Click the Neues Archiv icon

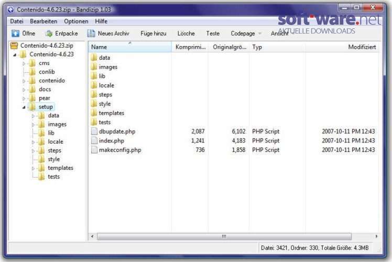click(91, 33)
